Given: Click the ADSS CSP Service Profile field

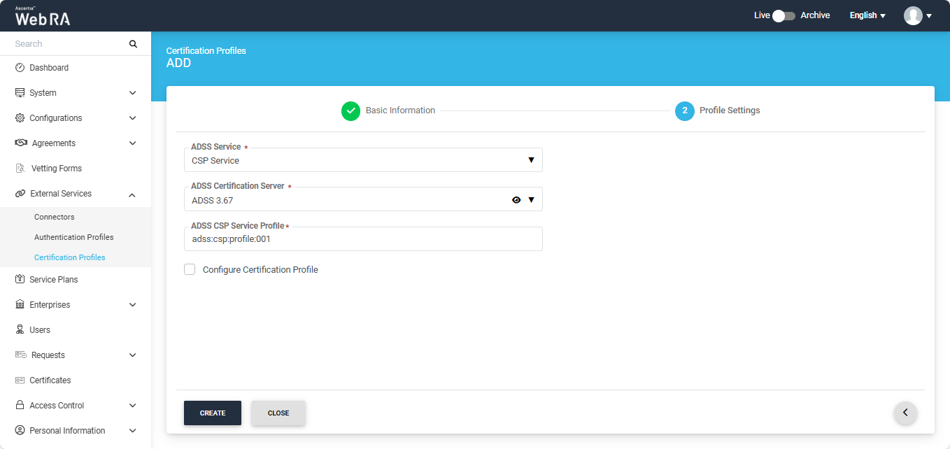Looking at the screenshot, I should [x=363, y=238].
